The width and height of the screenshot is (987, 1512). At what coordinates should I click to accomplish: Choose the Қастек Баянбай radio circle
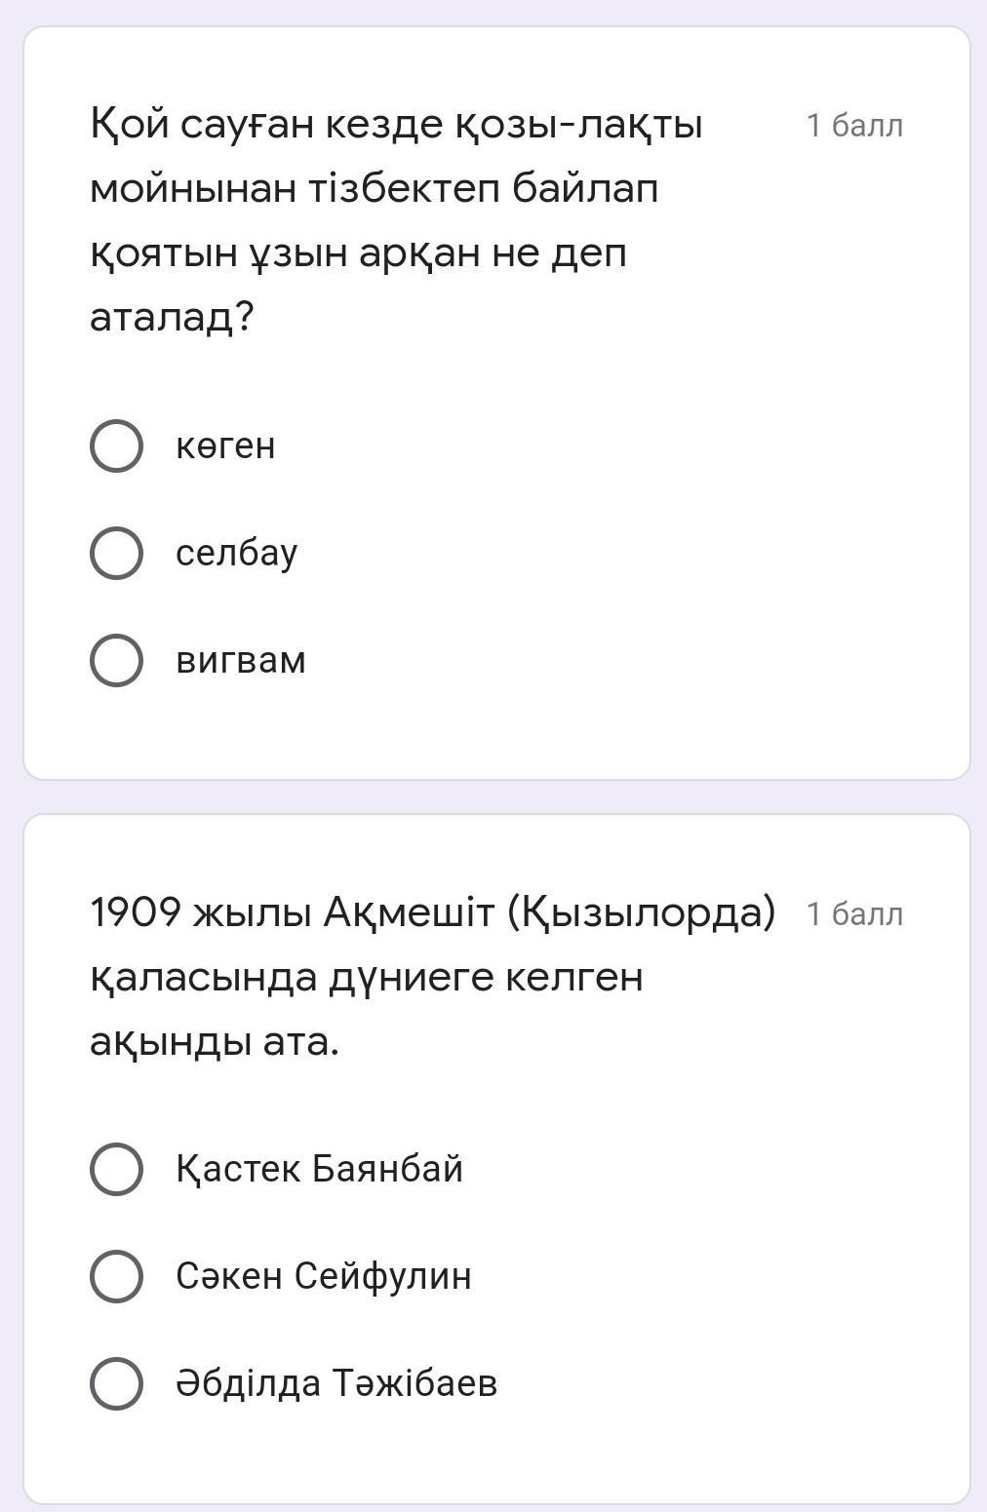click(x=117, y=1169)
